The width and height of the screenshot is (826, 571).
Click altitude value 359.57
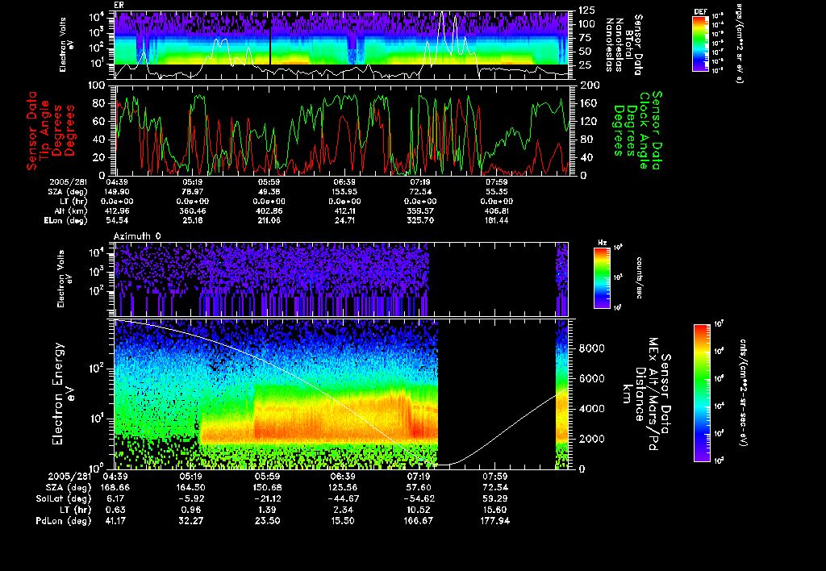(x=420, y=211)
